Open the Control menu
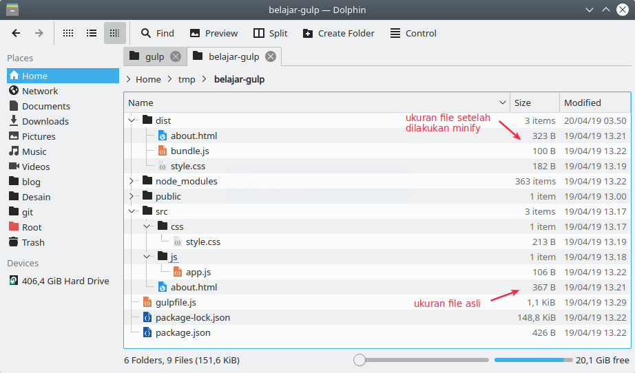 coord(413,33)
